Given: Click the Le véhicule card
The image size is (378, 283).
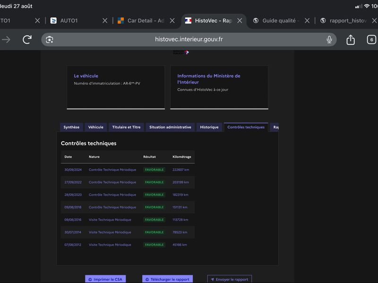Looking at the screenshot, I should click(x=116, y=87).
